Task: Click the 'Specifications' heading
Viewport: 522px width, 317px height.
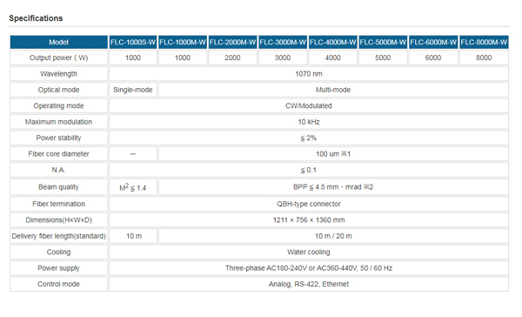Action: [x=36, y=18]
